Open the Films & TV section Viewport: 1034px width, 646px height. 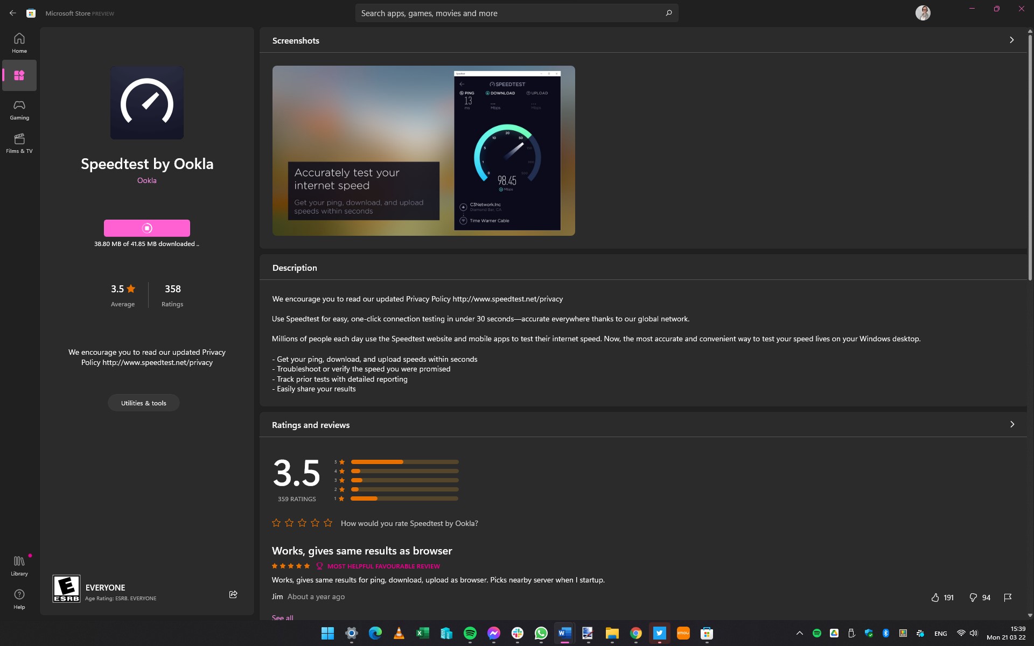19,143
